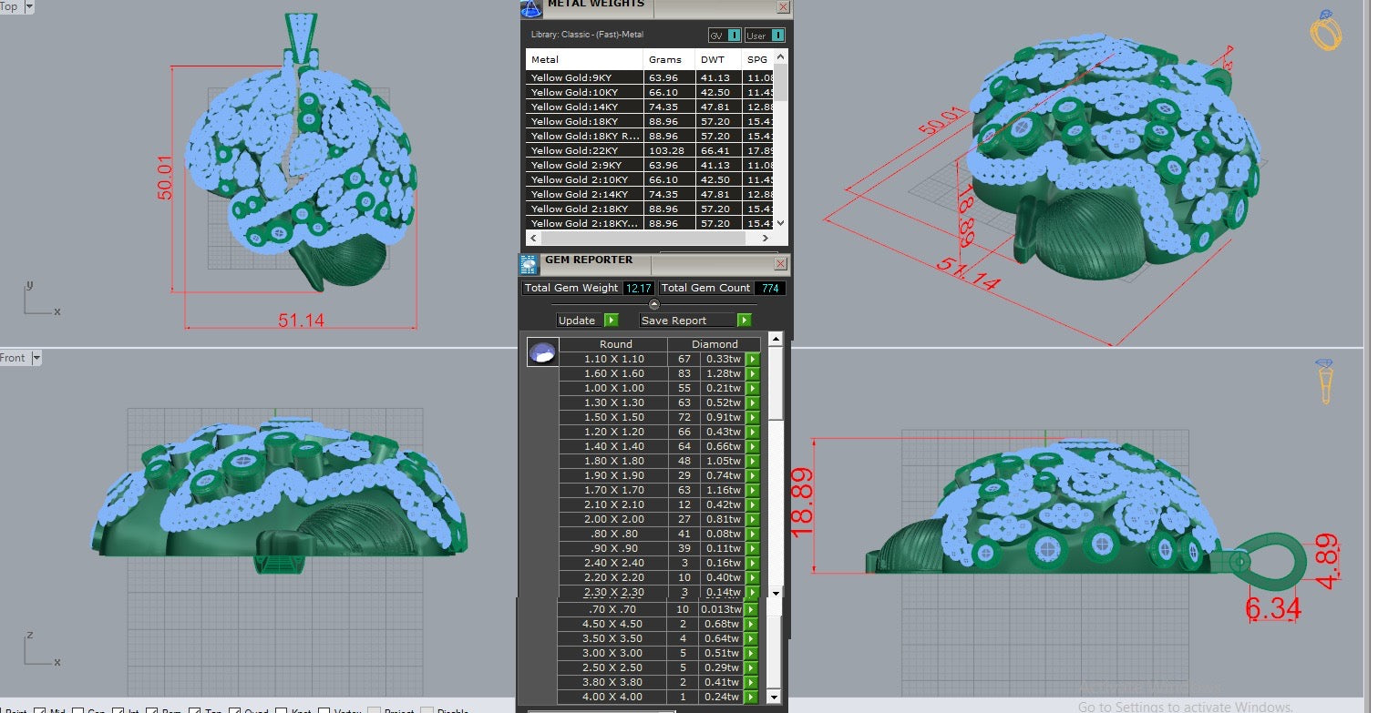Click the Metal Weights panel icon

pyautogui.click(x=530, y=8)
